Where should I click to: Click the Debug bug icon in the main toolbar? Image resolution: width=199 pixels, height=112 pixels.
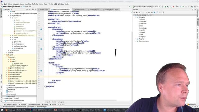165,7
